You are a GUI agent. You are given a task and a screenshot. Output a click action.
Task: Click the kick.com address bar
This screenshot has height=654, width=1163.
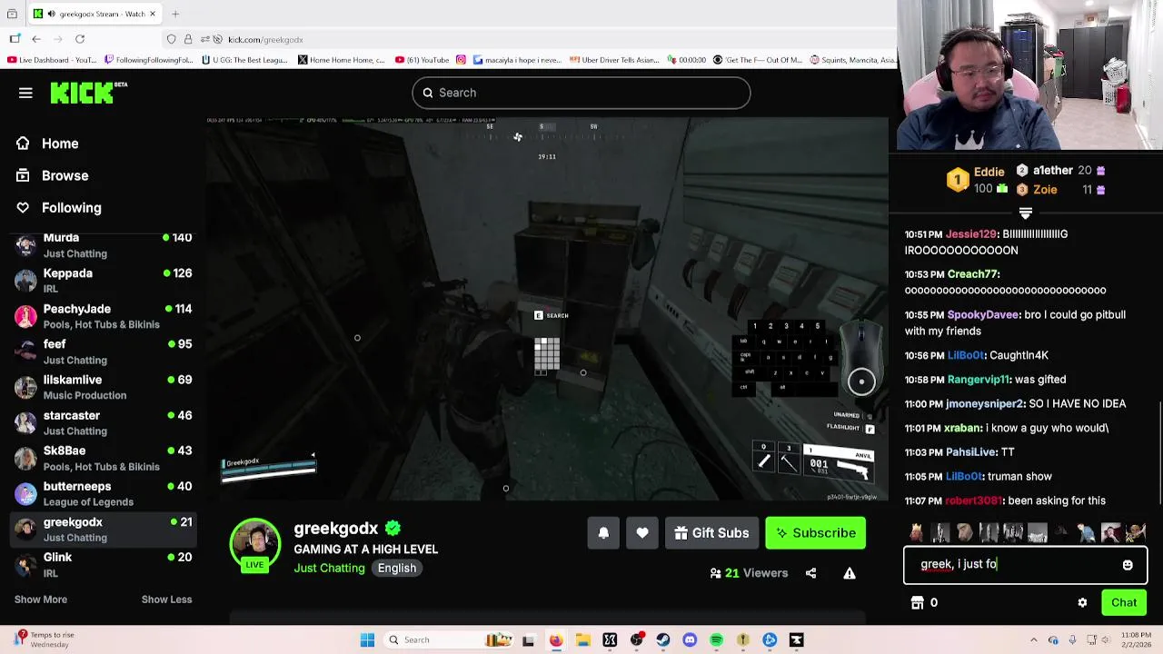[x=527, y=39]
